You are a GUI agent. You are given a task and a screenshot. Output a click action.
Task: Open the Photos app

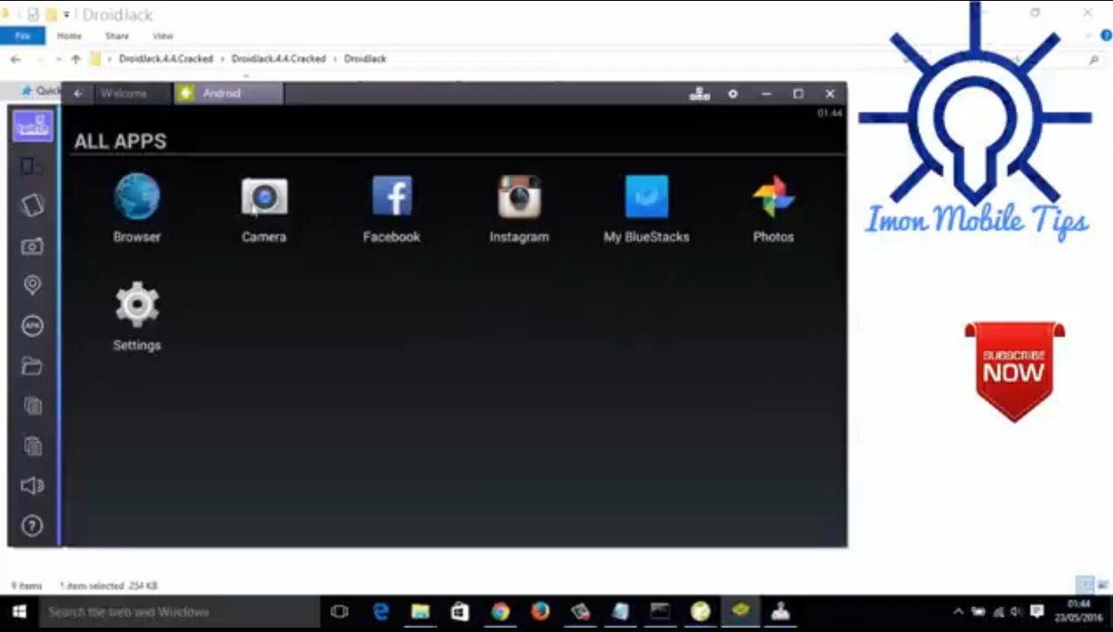[x=773, y=197]
